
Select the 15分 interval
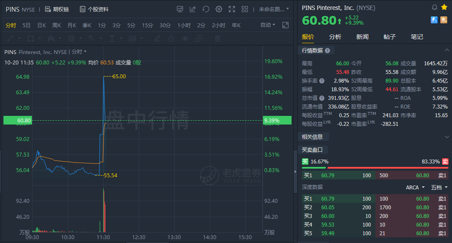147,26
